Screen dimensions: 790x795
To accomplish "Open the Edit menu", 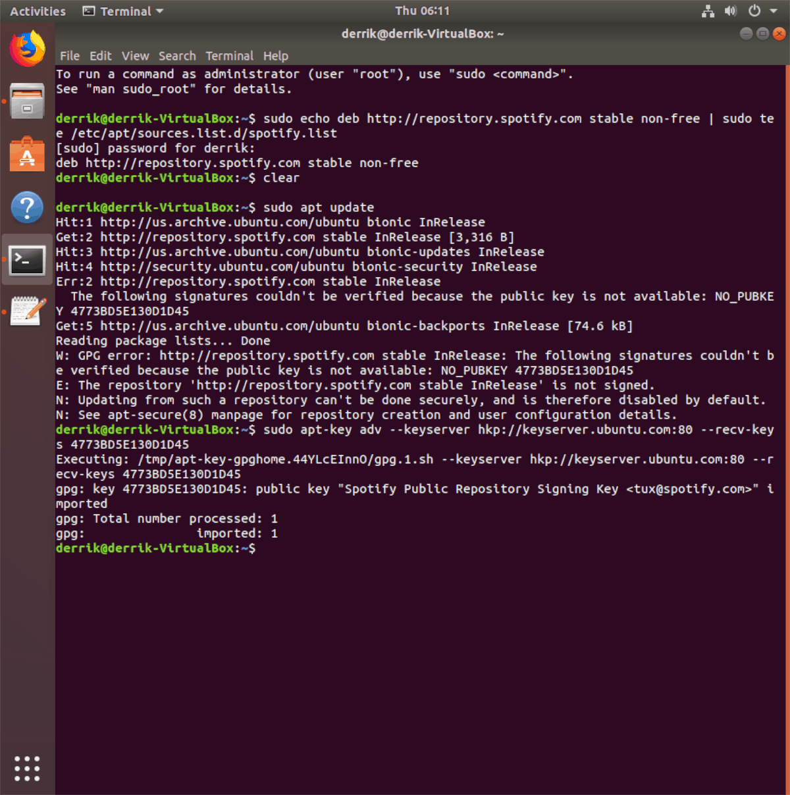I will (101, 56).
